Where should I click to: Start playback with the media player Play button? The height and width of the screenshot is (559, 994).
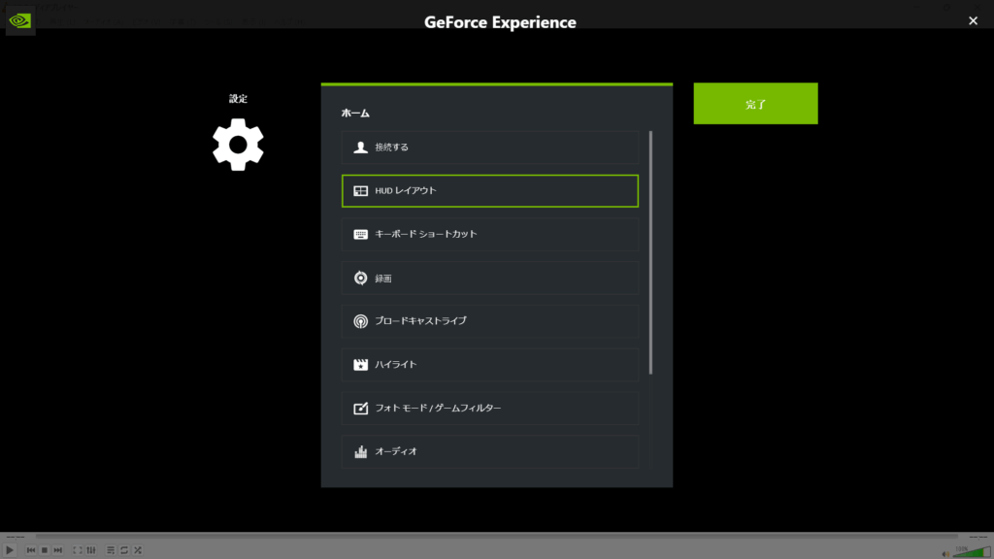(x=10, y=550)
